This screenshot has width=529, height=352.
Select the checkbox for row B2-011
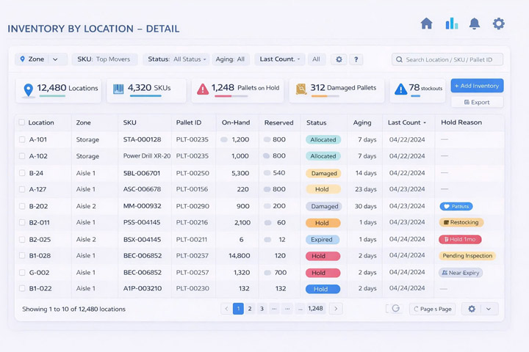coord(22,223)
